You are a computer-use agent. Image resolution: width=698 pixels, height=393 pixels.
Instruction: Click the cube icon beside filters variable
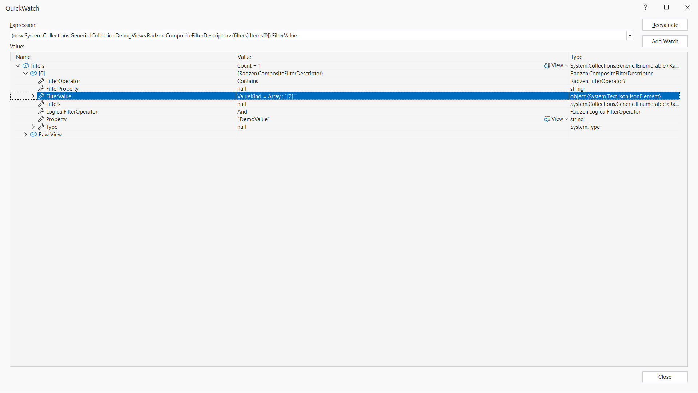pos(26,65)
